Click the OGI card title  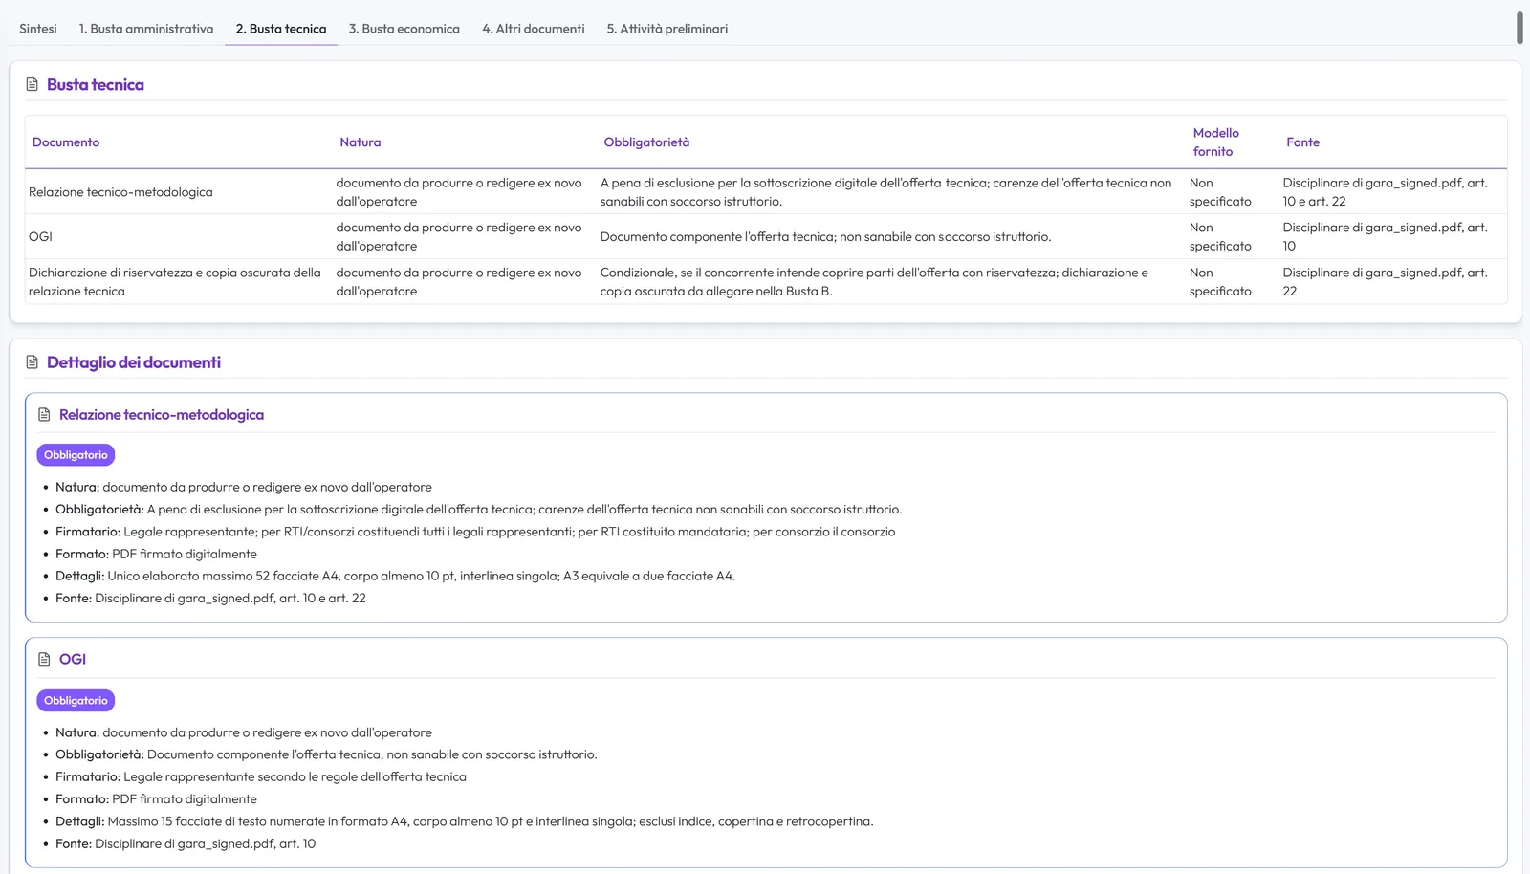(x=73, y=660)
